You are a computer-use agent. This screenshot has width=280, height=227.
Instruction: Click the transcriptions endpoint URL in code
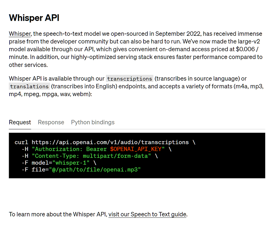[109, 142]
